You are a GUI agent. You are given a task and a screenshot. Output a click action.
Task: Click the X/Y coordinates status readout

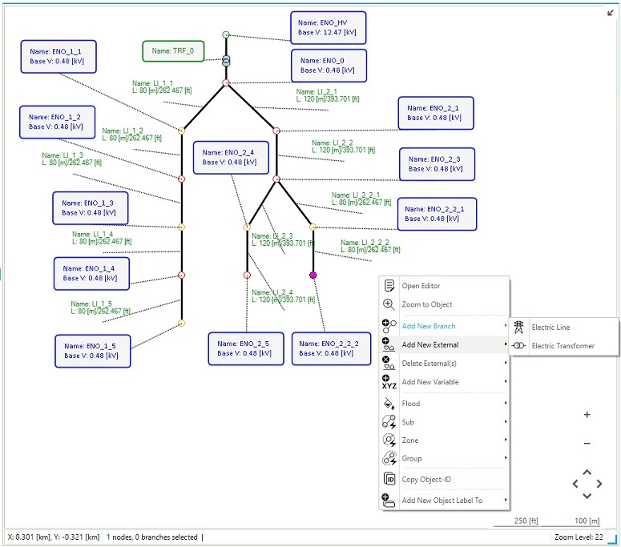click(54, 537)
